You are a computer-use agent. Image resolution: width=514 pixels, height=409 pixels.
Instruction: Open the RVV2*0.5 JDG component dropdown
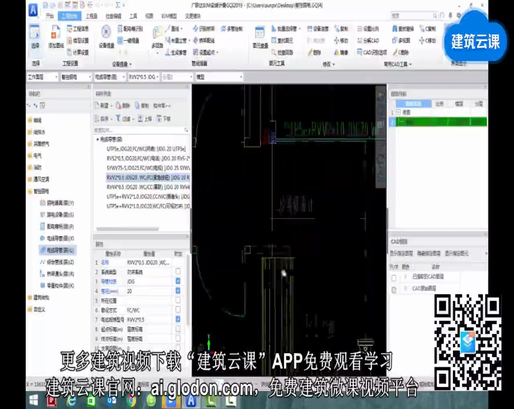point(143,77)
